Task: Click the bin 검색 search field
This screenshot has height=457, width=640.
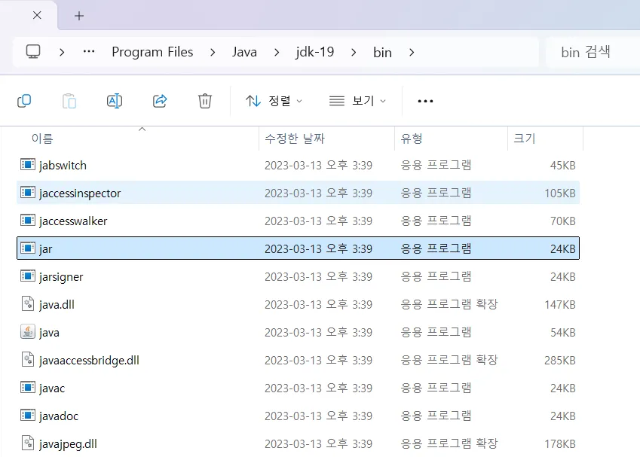Action: 592,52
